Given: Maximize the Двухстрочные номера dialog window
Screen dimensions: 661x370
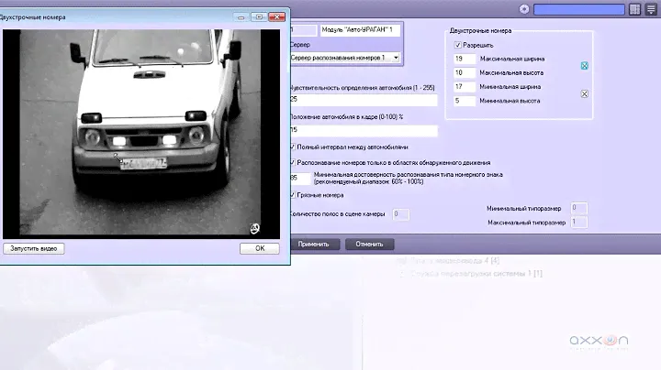Looking at the screenshot, I should point(259,16).
